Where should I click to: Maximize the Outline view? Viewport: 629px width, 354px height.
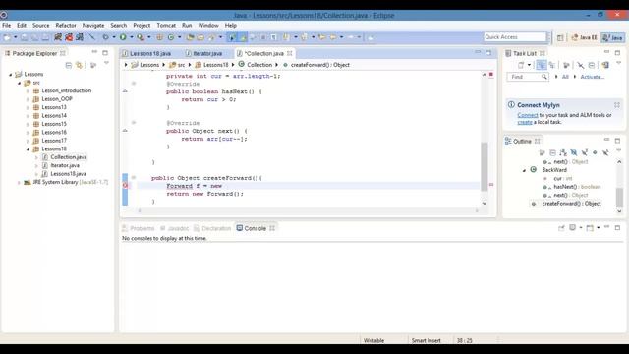(617, 141)
